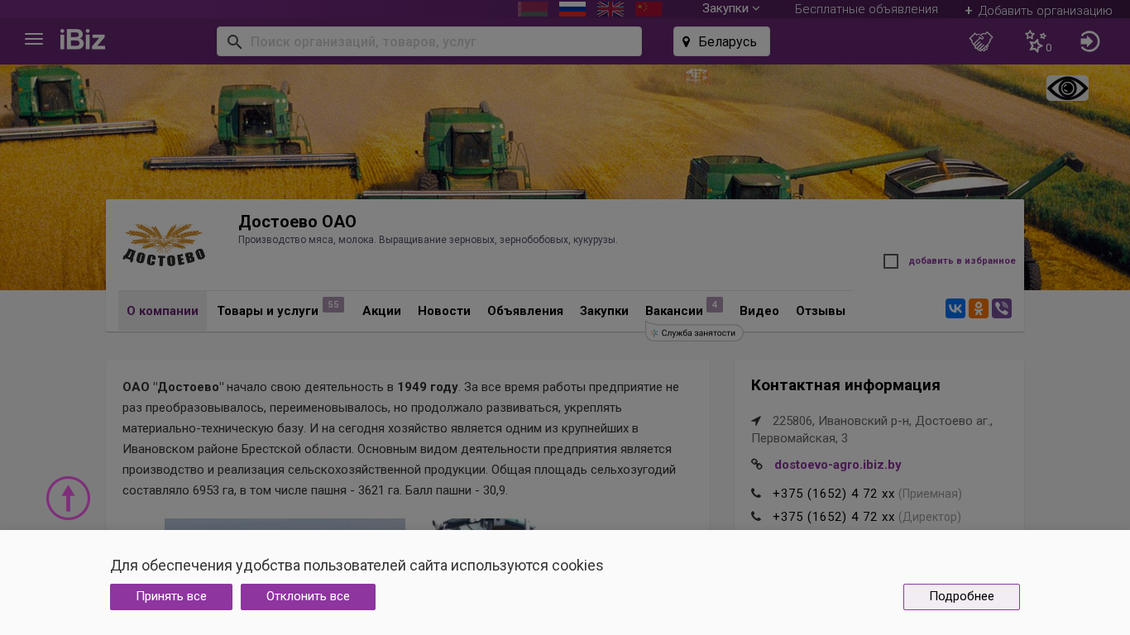Screen dimensions: 1130x635
Task: Go to the iBiz logo homepage
Action: (83, 40)
